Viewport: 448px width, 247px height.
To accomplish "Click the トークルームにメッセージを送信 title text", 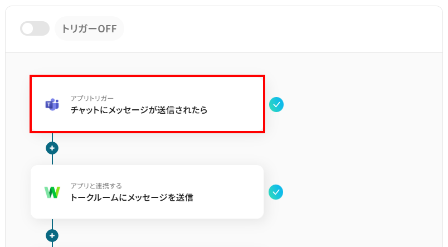I will pyautogui.click(x=132, y=197).
